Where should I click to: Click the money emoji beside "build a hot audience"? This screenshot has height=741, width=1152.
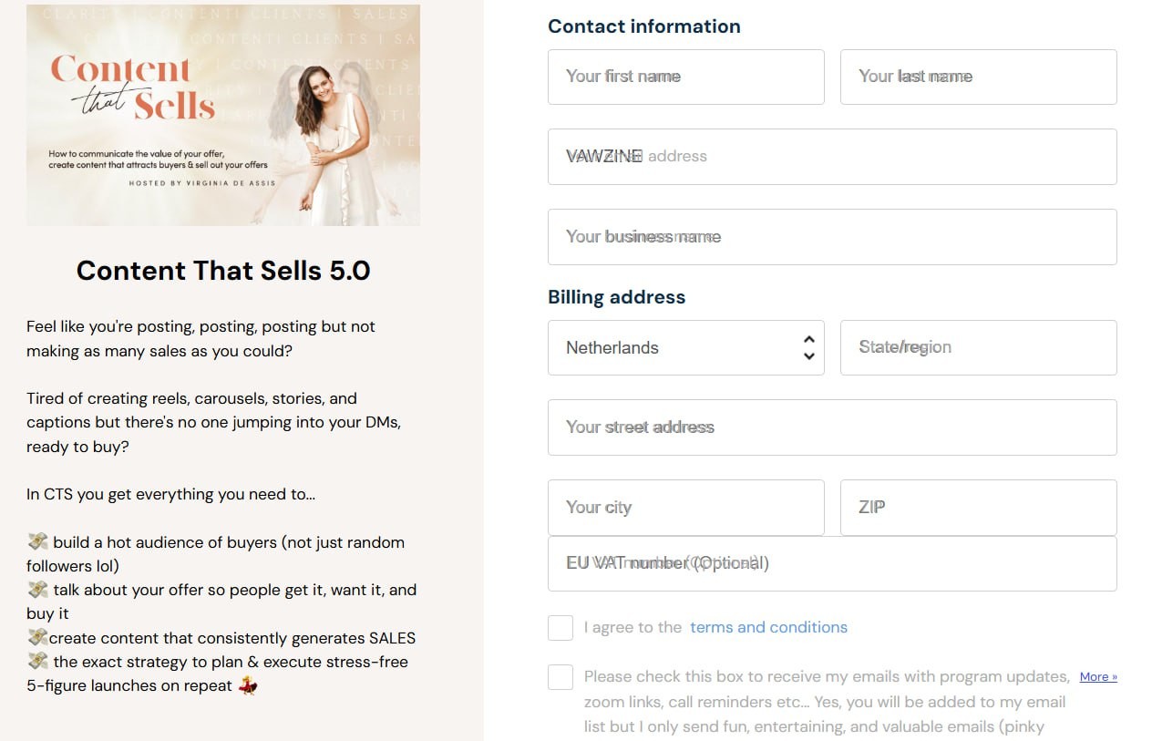pyautogui.click(x=37, y=542)
